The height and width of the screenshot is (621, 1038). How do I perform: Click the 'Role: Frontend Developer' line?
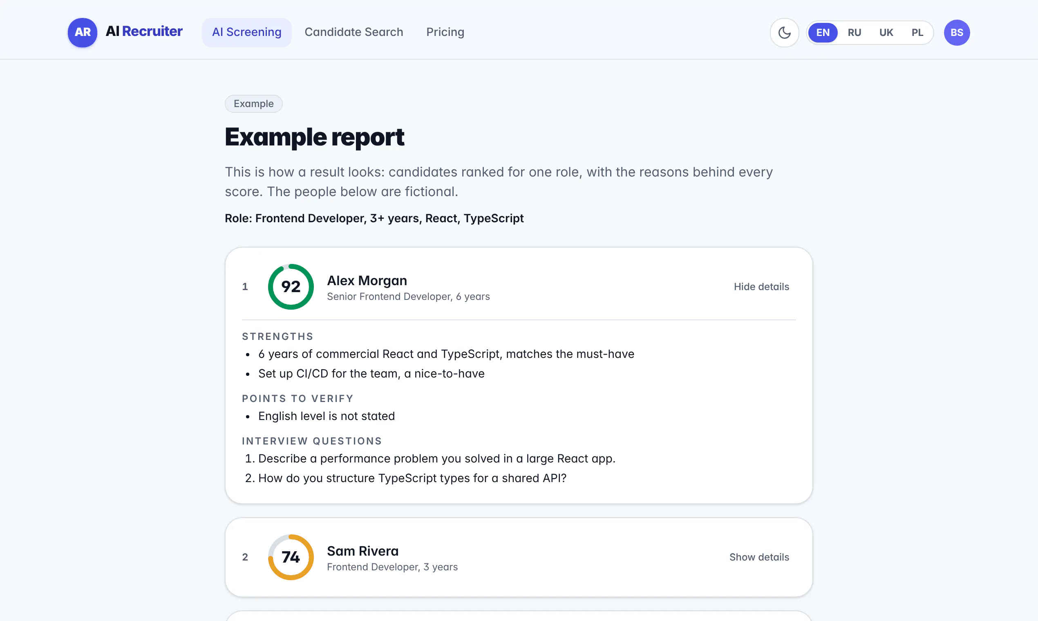[374, 218]
